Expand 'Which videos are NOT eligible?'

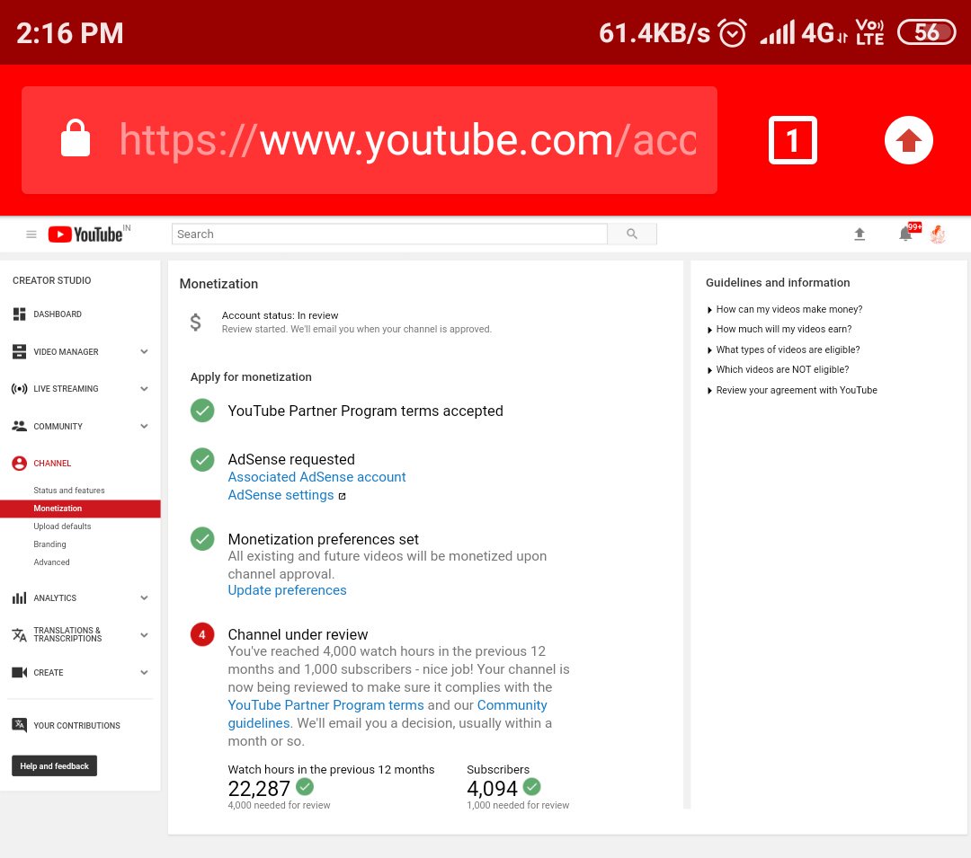778,369
